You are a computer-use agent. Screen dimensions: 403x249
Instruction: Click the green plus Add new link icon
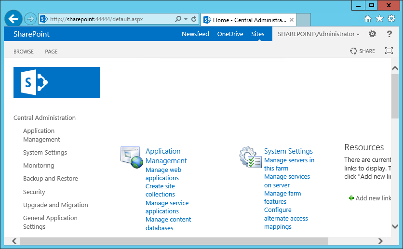coord(351,198)
